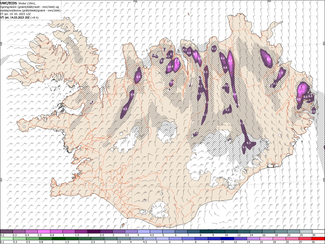Click the top-row legend label "2.5"

pos(102,235)
